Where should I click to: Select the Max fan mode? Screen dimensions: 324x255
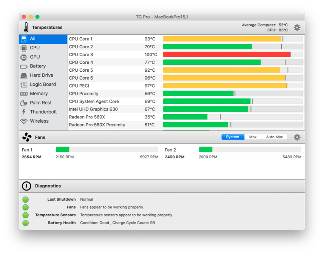[x=253, y=137]
